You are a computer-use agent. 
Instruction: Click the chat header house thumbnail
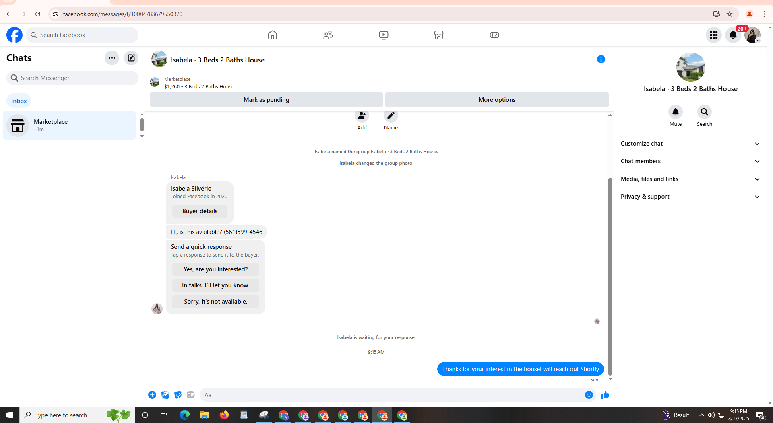tap(159, 60)
